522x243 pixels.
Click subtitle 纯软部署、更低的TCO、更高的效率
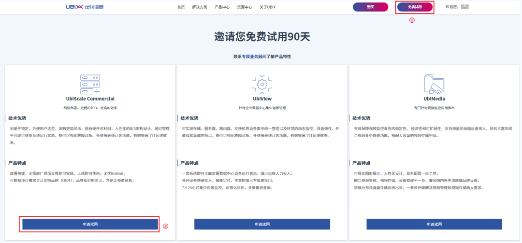click(90, 108)
